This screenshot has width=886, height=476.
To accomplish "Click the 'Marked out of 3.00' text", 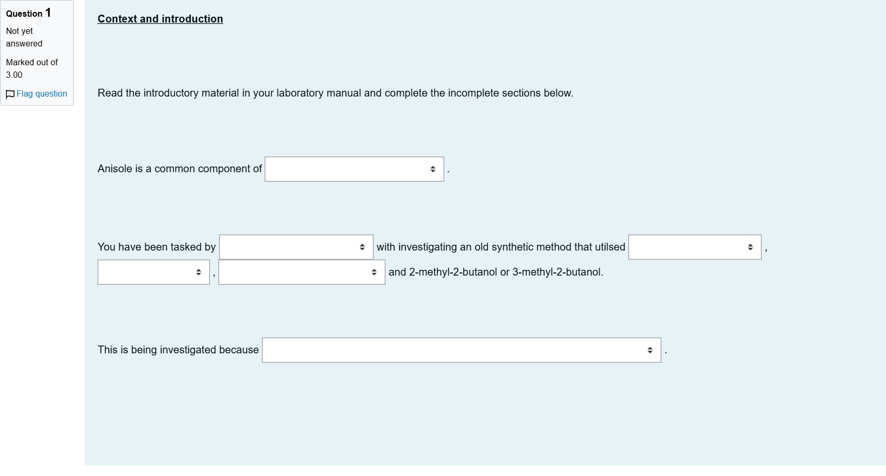I will click(32, 68).
